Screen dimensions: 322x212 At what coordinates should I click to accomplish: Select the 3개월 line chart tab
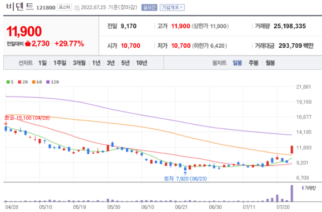(79, 63)
